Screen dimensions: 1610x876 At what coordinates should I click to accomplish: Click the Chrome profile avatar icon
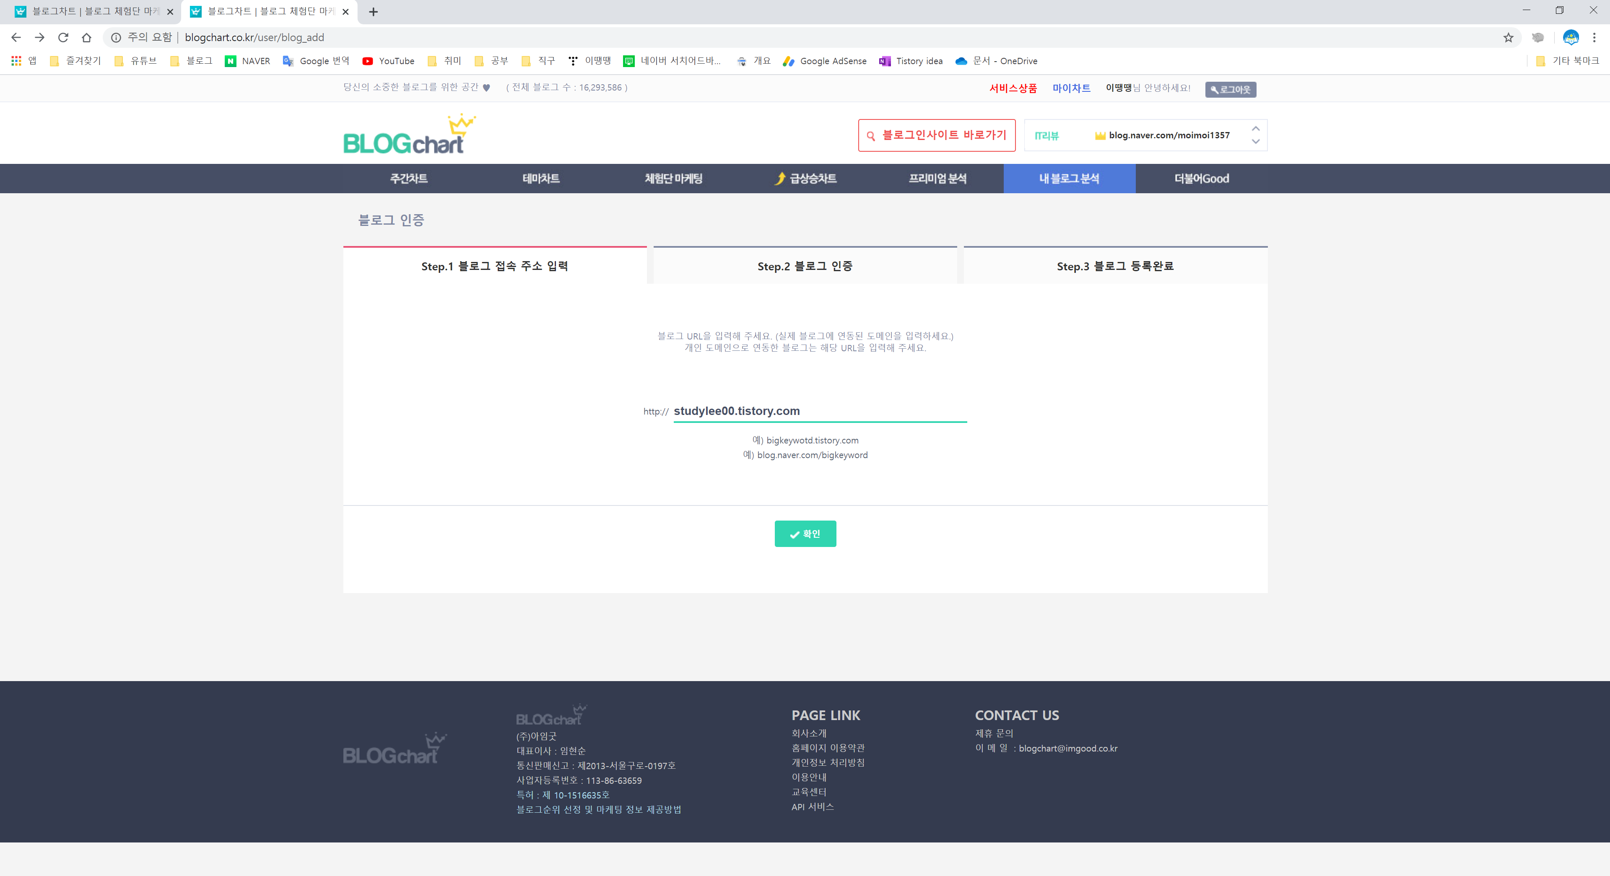(1570, 37)
